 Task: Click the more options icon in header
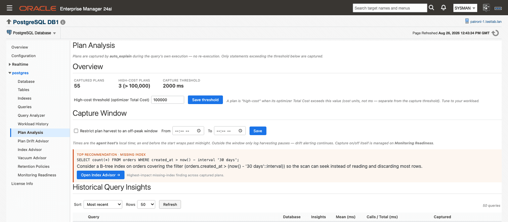498,8
